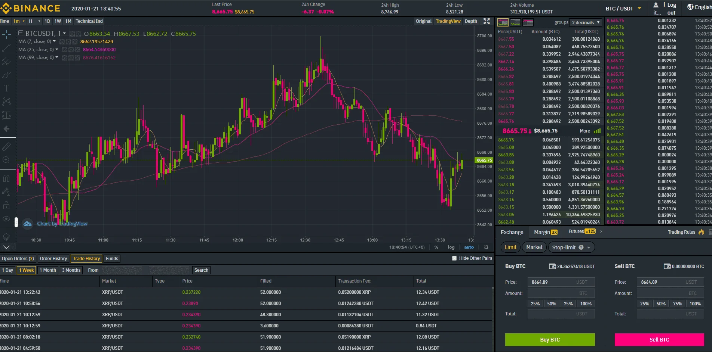Image resolution: width=712 pixels, height=352 pixels.
Task: Click the Search button in trade history
Action: click(x=201, y=270)
